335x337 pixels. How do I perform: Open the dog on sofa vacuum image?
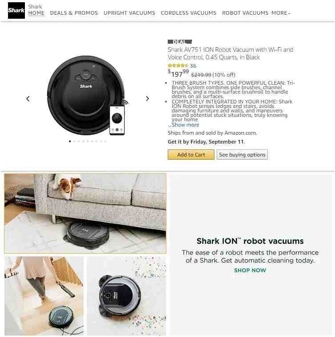(x=85, y=214)
